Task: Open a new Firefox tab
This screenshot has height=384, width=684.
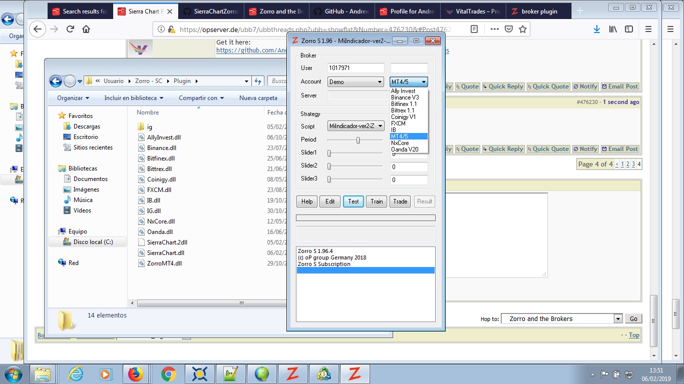Action: [580, 11]
